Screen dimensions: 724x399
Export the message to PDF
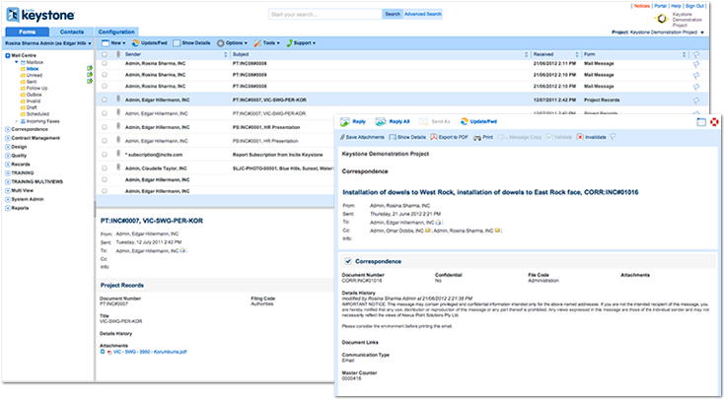point(449,138)
